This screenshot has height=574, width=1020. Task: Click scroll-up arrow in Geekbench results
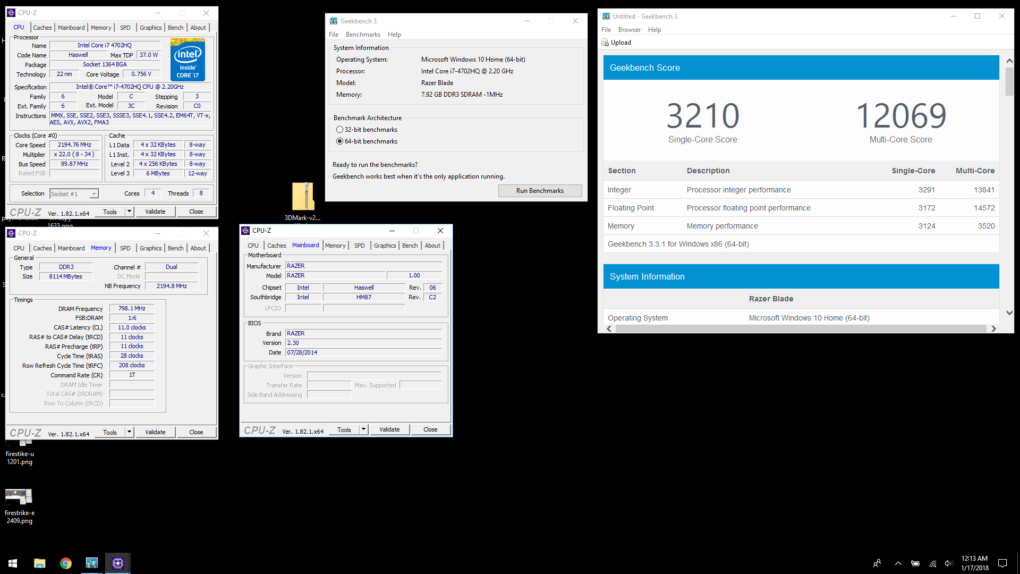point(1009,61)
